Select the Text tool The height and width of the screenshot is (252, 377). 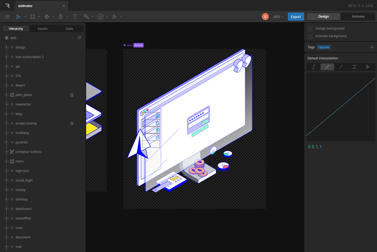point(75,17)
